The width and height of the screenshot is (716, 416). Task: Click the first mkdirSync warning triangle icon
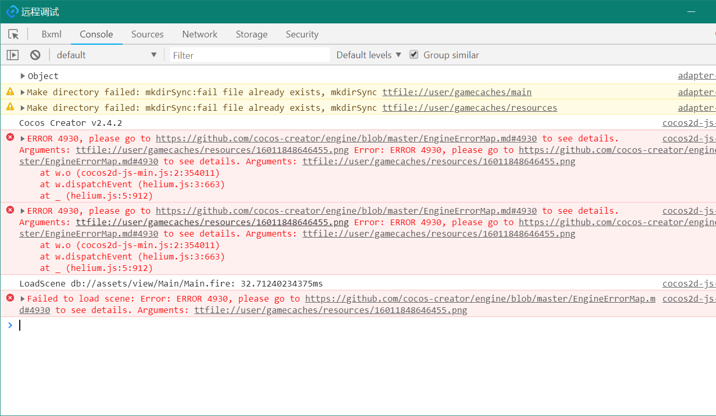pos(10,92)
